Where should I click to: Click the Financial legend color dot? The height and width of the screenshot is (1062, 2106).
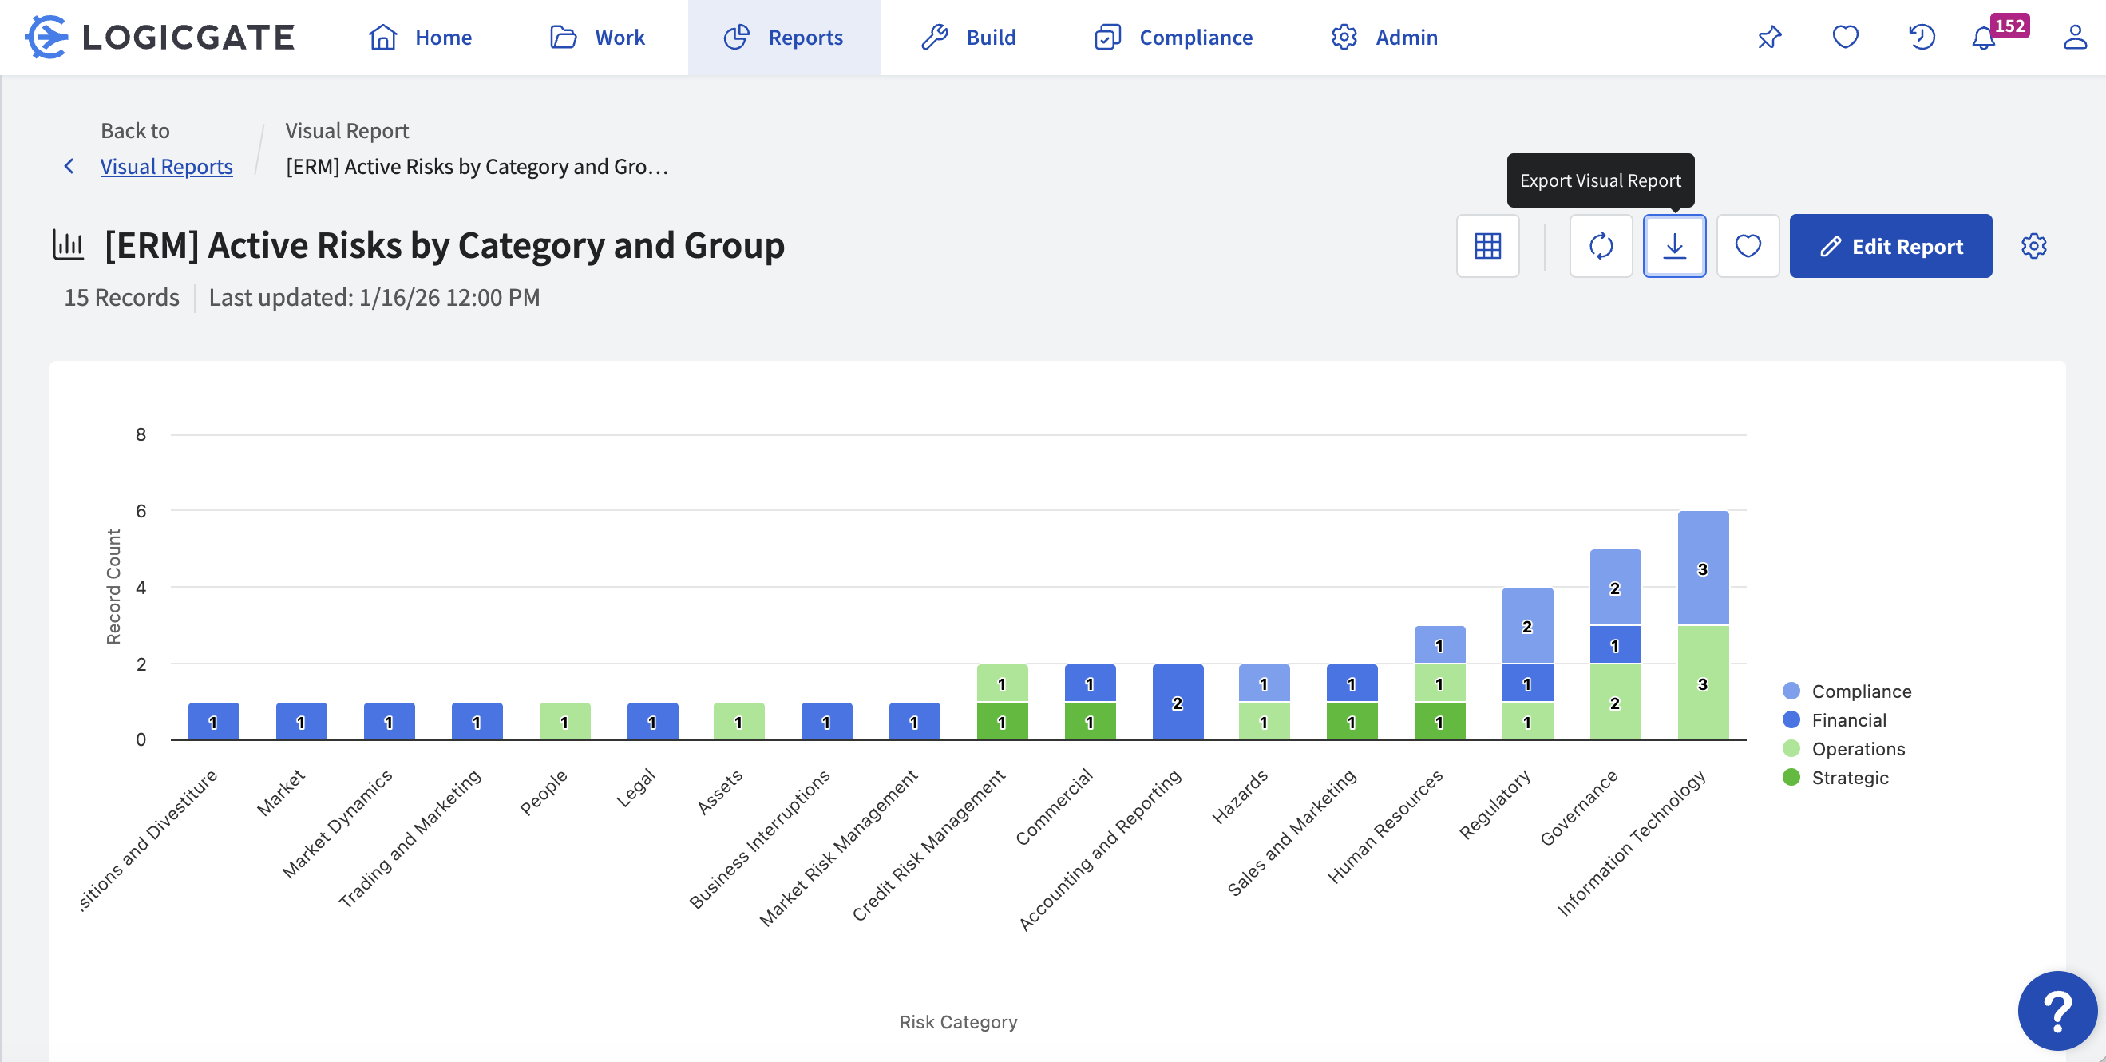tap(1791, 720)
